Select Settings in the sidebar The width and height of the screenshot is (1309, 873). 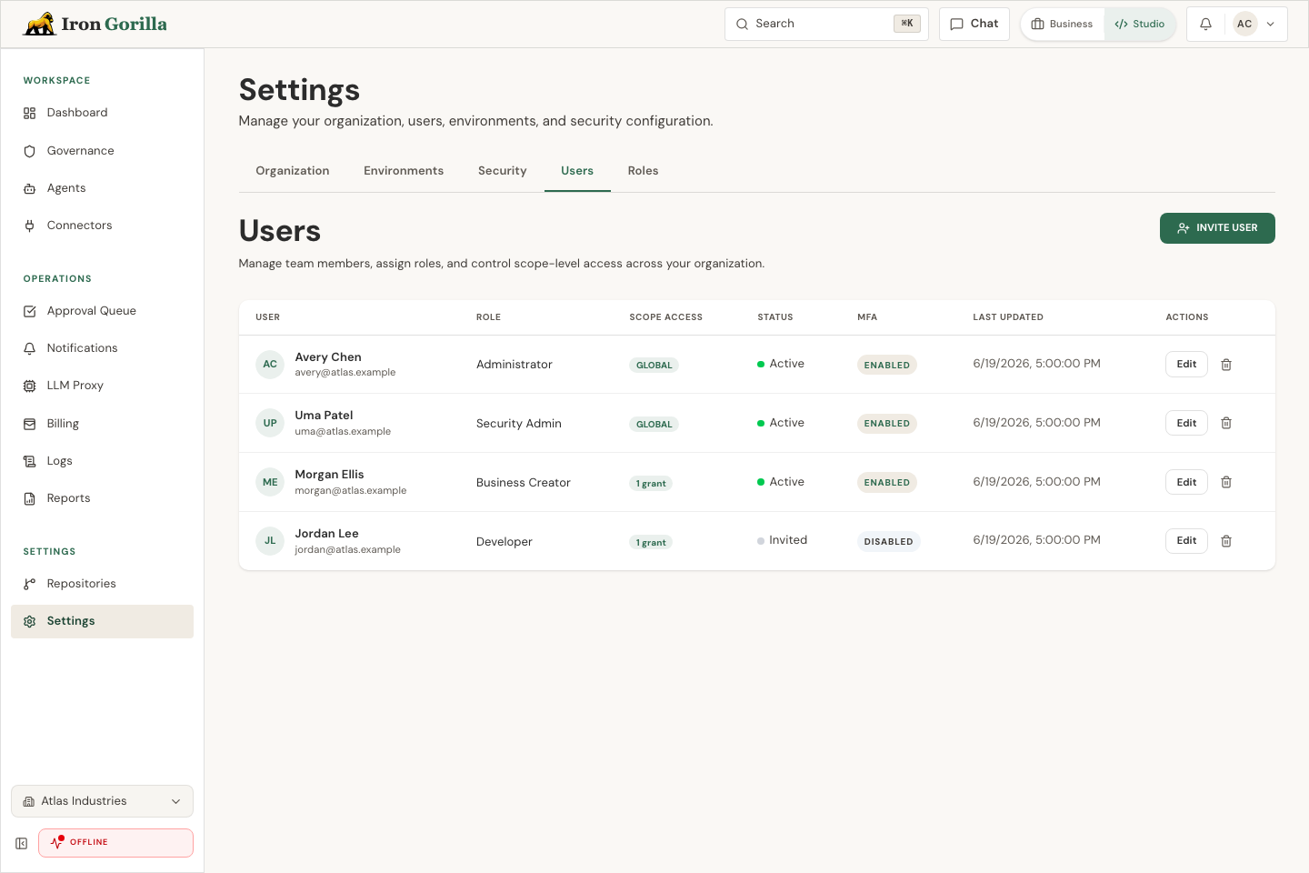pos(102,621)
